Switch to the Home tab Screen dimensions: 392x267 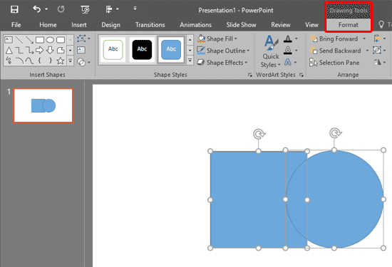click(x=48, y=25)
